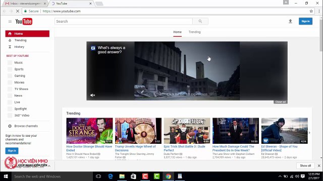Click Show all downloads button
The height and width of the screenshot is (181, 323).
tap(305, 165)
